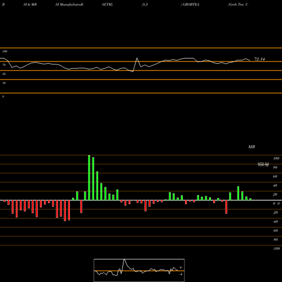Click the '-20' label on right MR axis
Viewport: 282px width, 282px height.
coord(275,213)
